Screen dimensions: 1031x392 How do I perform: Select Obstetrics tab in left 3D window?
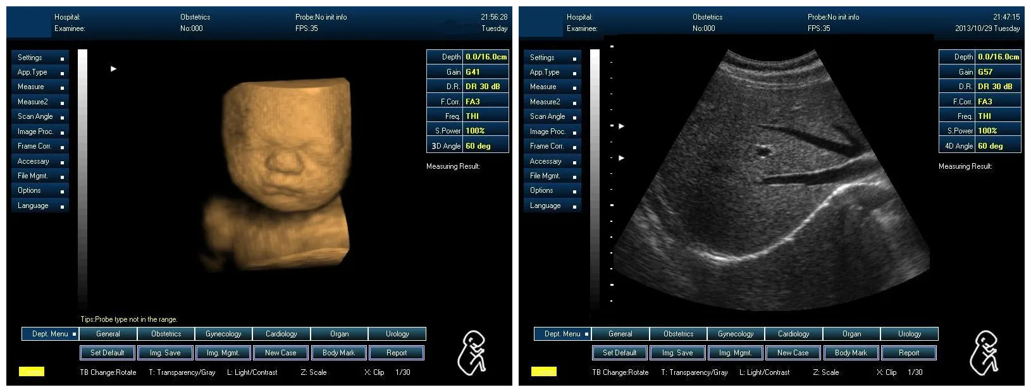tap(166, 334)
